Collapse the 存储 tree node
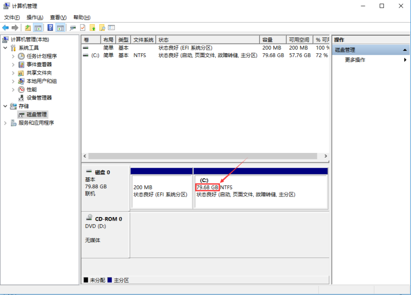Image resolution: width=411 pixels, height=295 pixels. (5, 106)
